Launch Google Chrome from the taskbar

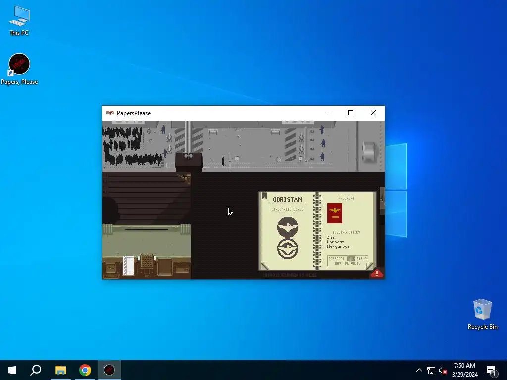tap(85, 370)
